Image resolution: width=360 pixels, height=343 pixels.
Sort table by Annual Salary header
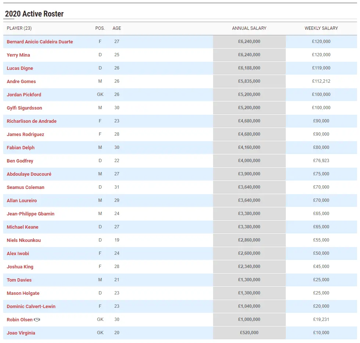(249, 28)
